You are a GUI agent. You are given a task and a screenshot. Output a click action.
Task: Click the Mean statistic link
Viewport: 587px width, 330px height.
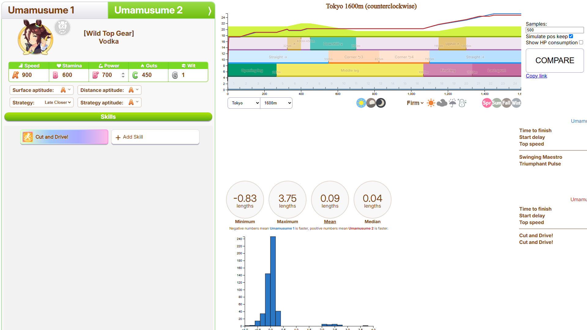coord(330,222)
